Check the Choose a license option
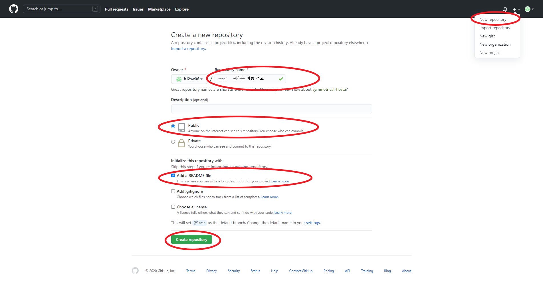Viewport: 543px width, 288px height. click(173, 207)
